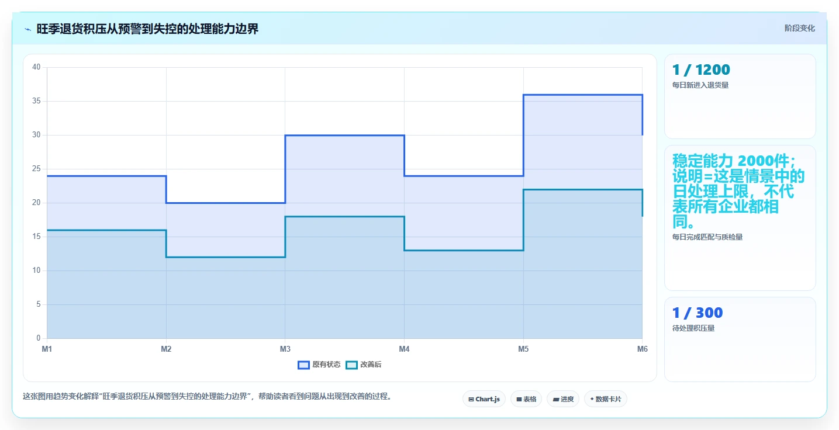
Task: Toggle the 改善后 legend swatch
Action: (x=351, y=365)
